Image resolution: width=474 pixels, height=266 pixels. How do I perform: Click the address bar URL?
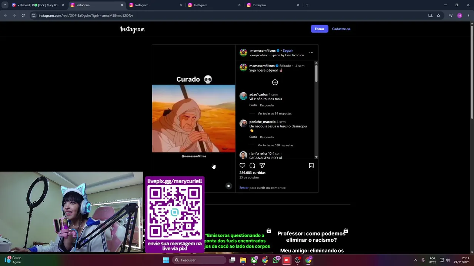86,16
